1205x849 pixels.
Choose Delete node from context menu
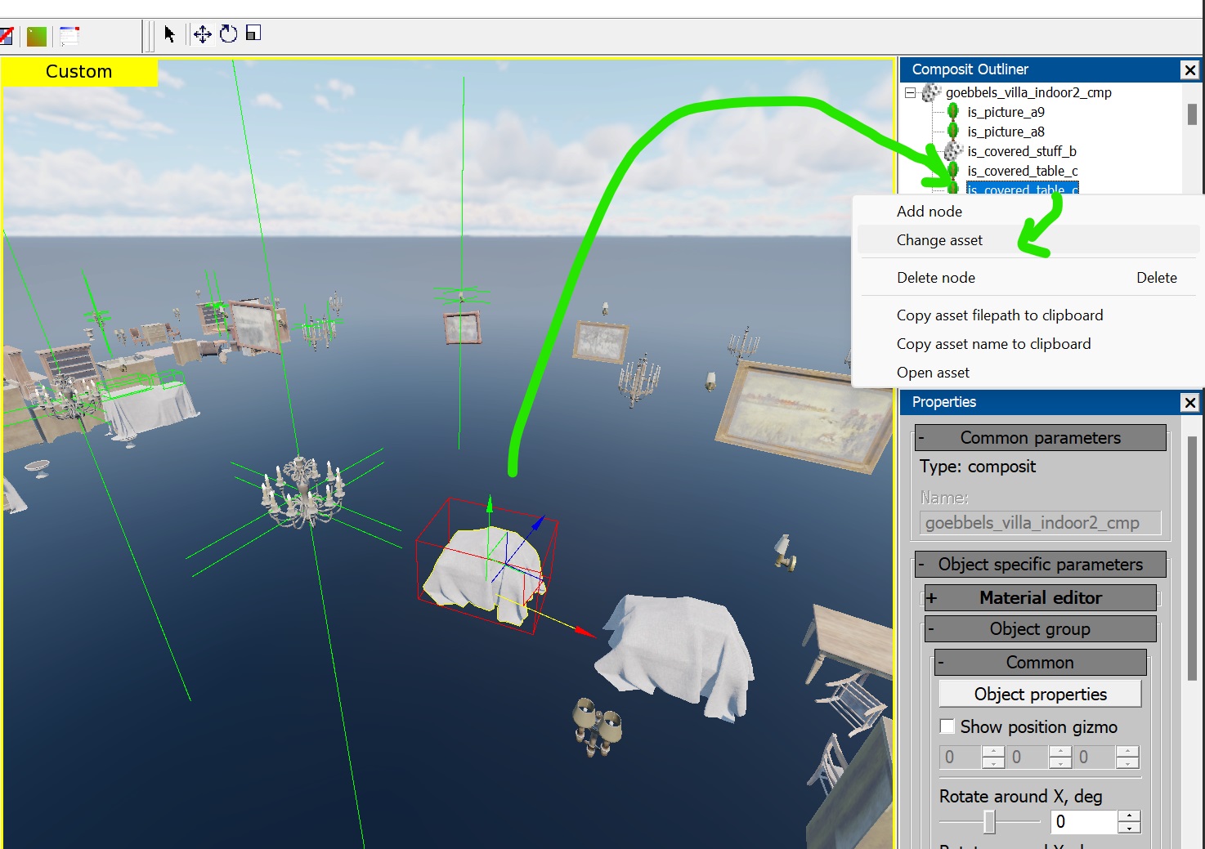(936, 278)
